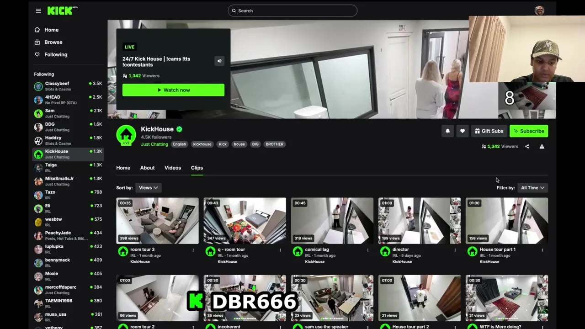The width and height of the screenshot is (585, 329).
Task: Play the House tour part 1 thumbnail
Action: click(506, 221)
